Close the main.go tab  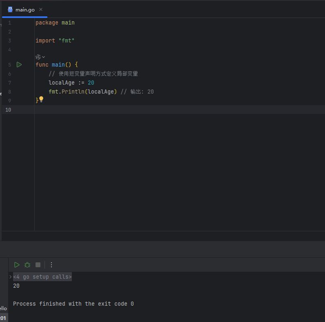(41, 9)
